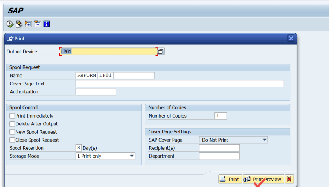Open the blue Information icon
The width and height of the screenshot is (329, 187).
click(x=47, y=24)
